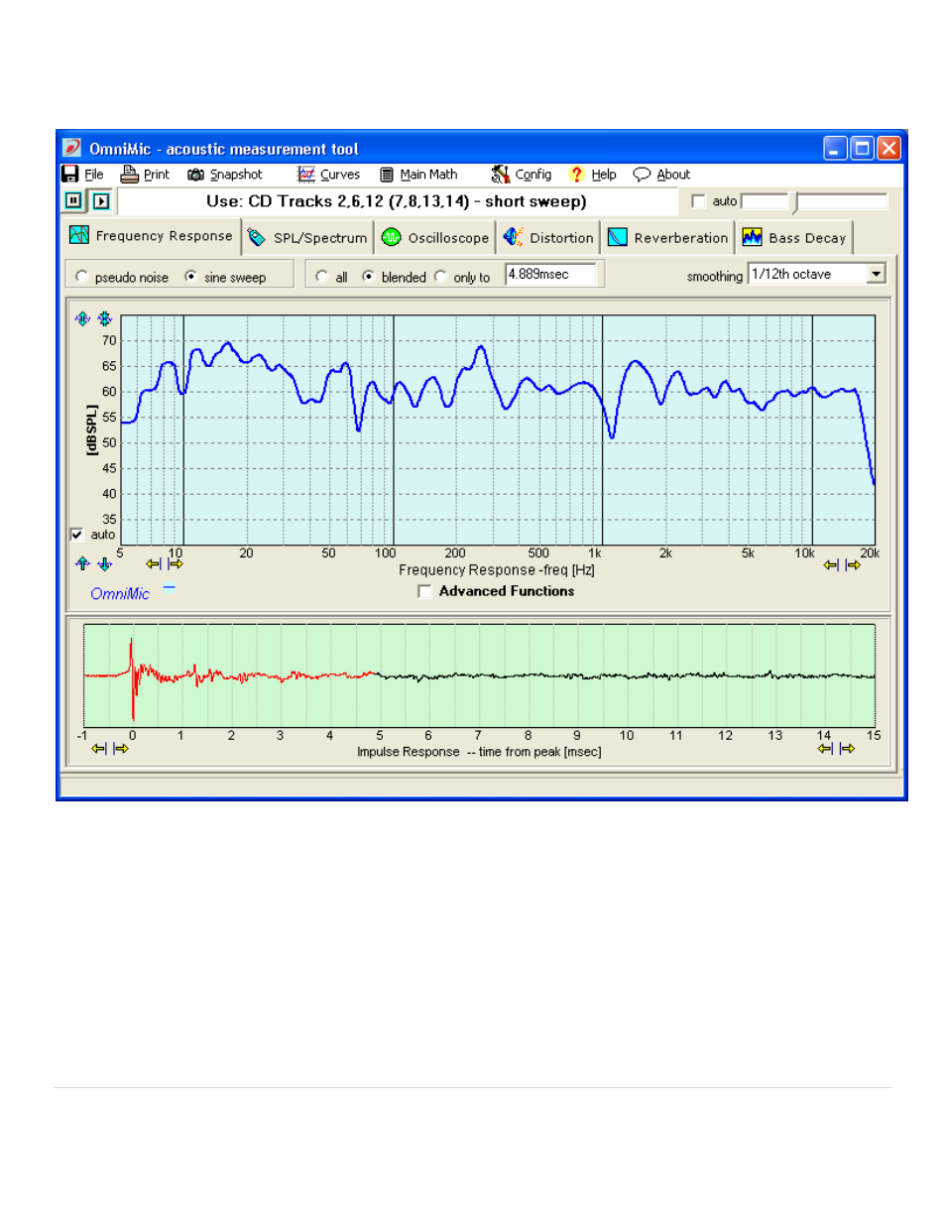The width and height of the screenshot is (946, 1225).
Task: Click the slider at the top right
Action: pyautogui.click(x=795, y=203)
